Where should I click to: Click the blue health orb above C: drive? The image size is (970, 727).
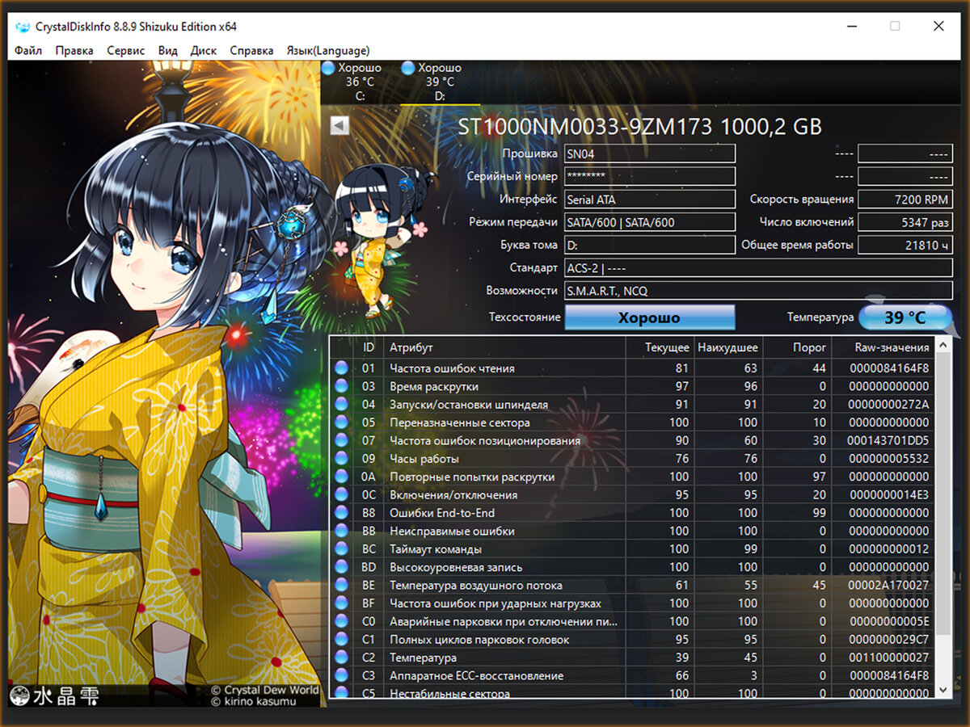[328, 69]
